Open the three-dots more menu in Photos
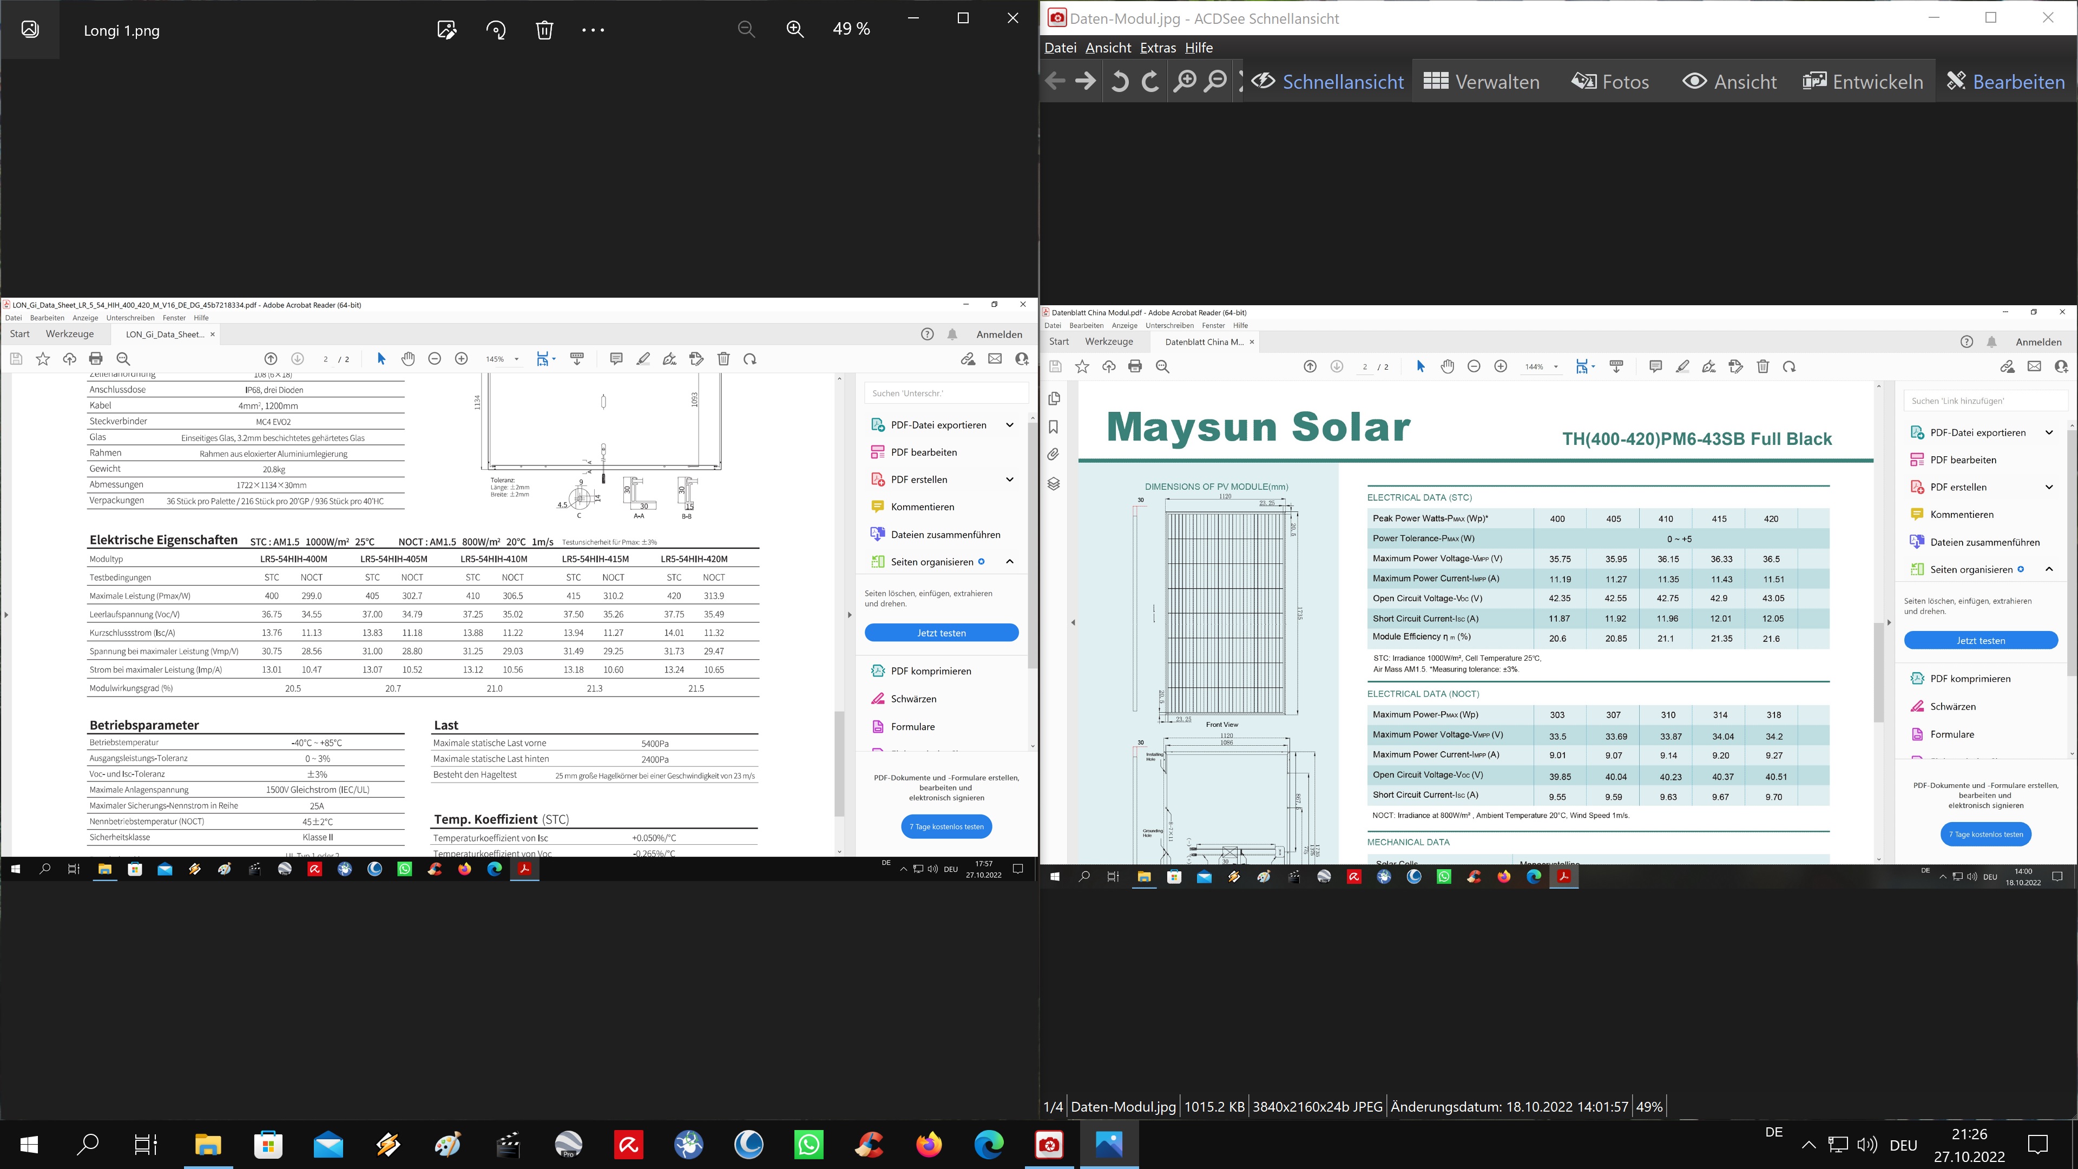 pos(593,30)
